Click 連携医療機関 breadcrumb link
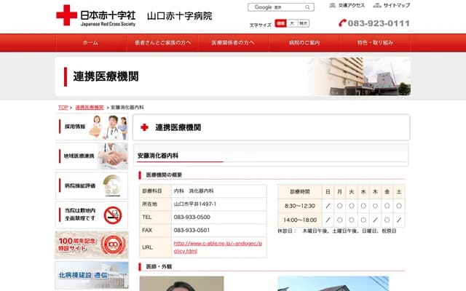 click(90, 107)
